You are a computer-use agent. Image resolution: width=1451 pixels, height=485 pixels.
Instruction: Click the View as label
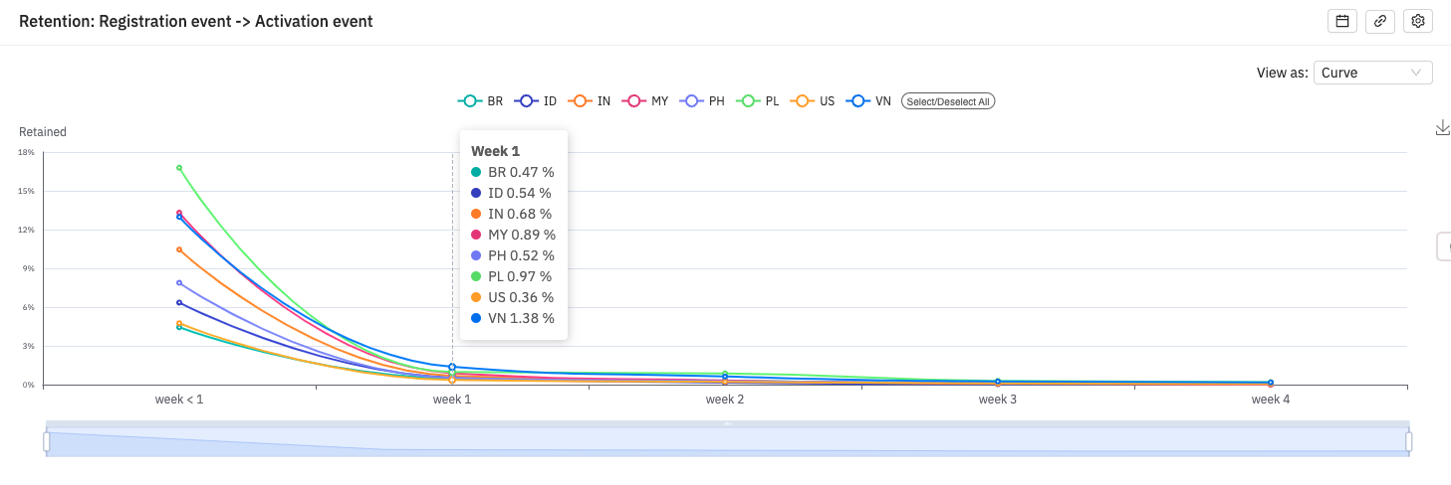1283,73
